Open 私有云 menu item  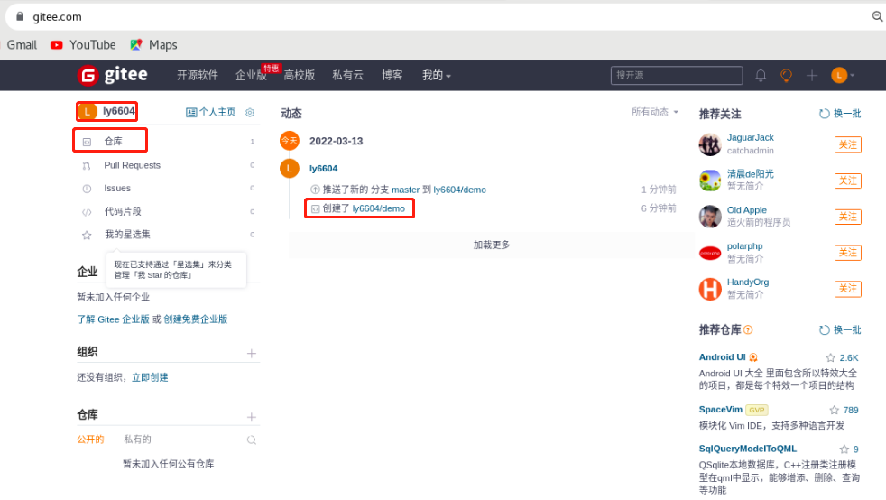pos(347,75)
